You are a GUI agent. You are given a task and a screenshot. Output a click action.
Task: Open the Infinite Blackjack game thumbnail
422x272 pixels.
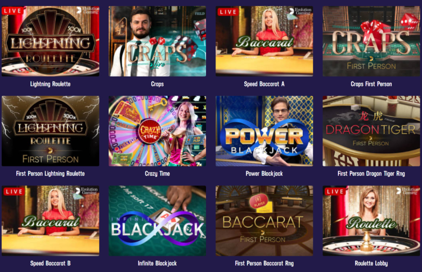pos(157,221)
